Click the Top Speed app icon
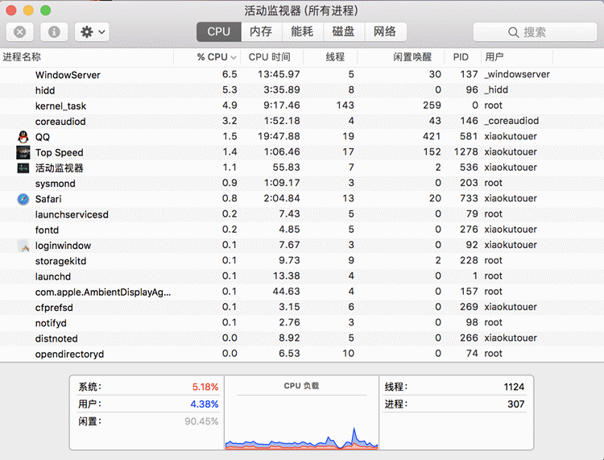The image size is (604, 460). pyautogui.click(x=23, y=152)
